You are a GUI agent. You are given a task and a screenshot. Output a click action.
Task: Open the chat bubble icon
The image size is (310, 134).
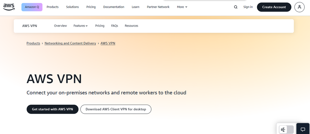[303, 130]
